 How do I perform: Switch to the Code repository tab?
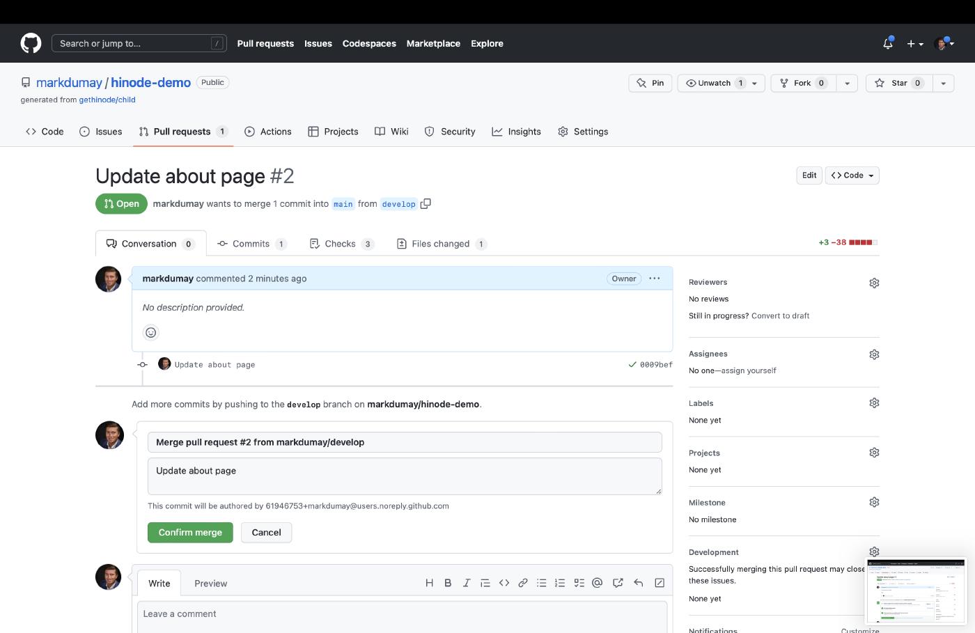point(45,132)
